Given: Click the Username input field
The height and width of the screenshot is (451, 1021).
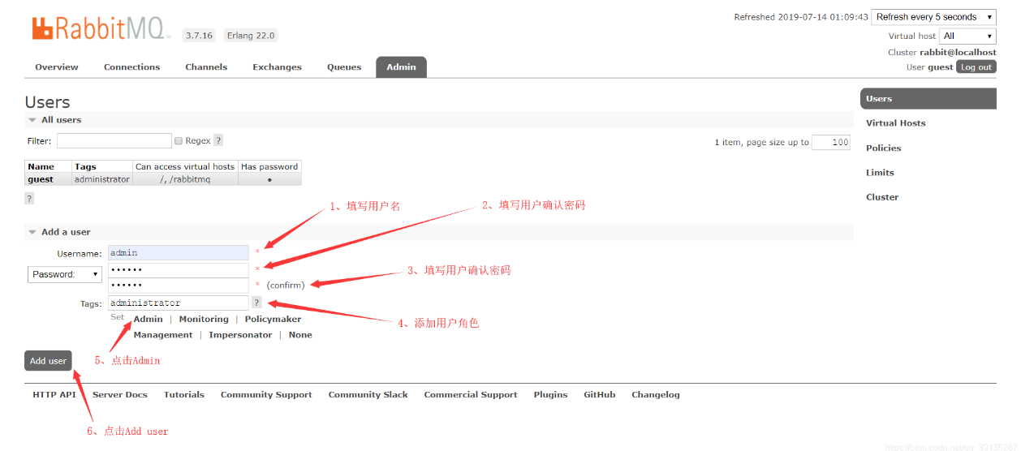Looking at the screenshot, I should pos(178,253).
